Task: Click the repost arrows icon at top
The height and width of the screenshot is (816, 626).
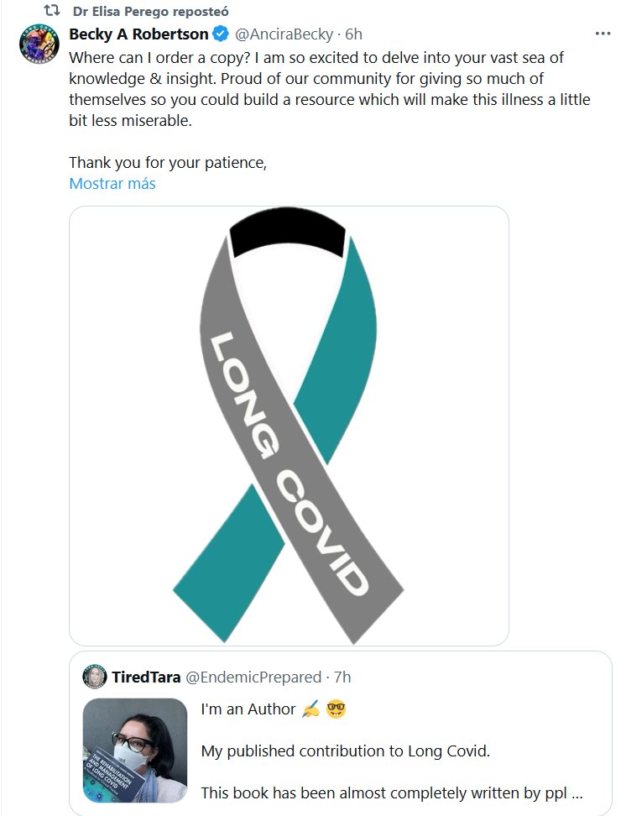Action: [51, 12]
